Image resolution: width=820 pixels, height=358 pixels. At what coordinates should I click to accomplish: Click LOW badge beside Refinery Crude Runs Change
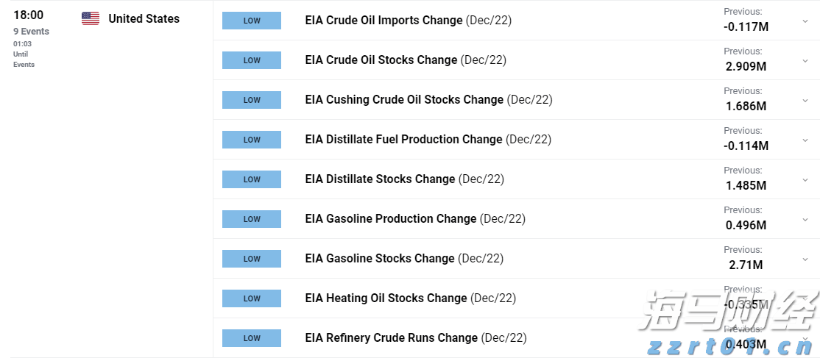(252, 338)
